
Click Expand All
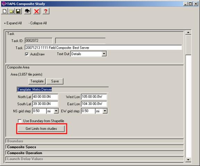click(x=13, y=23)
